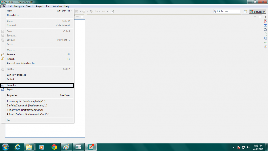This screenshot has height=151, width=268.
Task: Open Google Chrome from the taskbar
Action: (x=54, y=147)
